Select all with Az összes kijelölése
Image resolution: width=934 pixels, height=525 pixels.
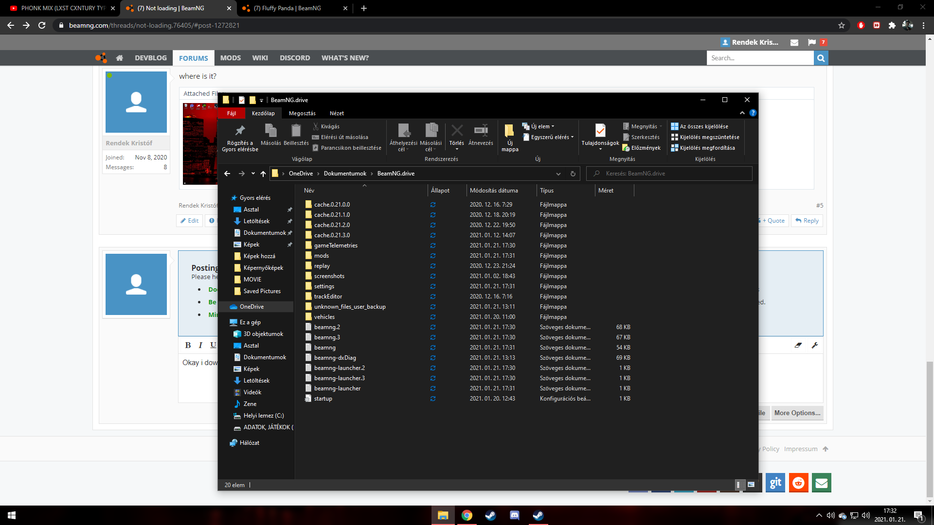700,126
